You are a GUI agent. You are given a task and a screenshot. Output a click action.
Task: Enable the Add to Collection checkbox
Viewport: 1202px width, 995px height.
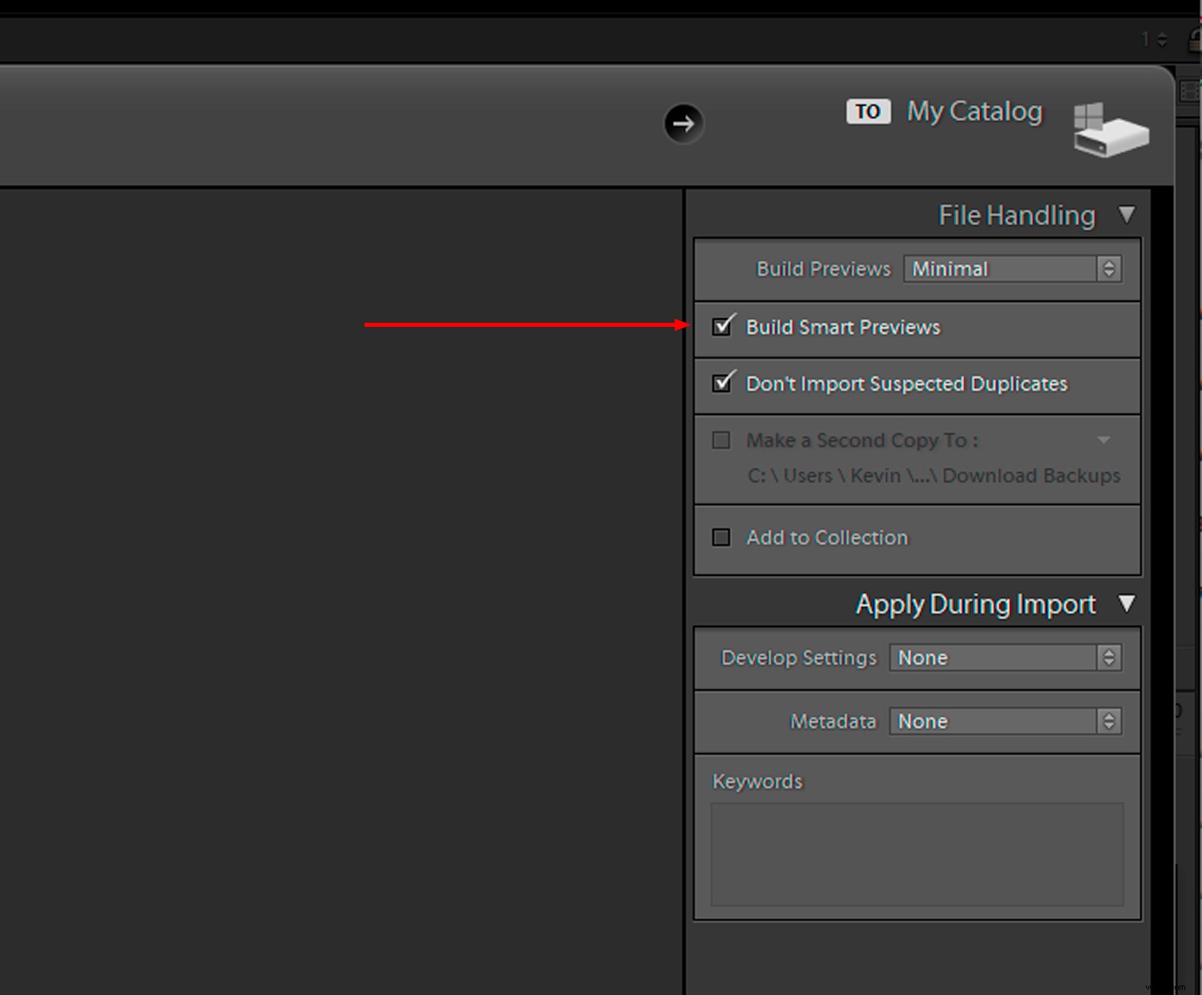(x=720, y=537)
